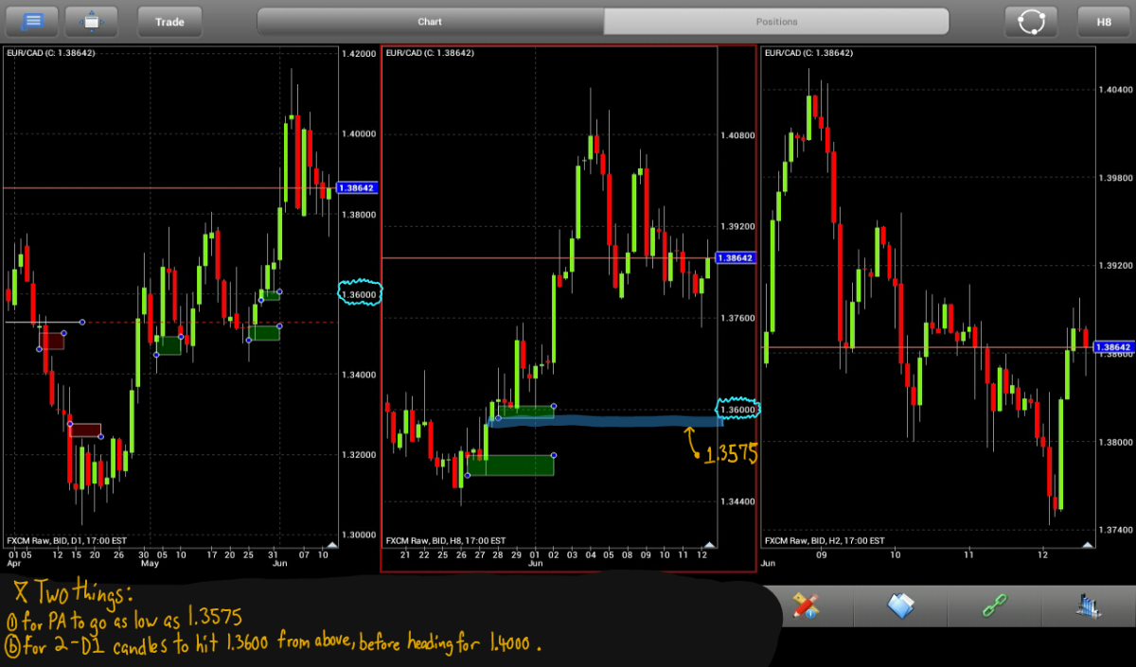Tap the H8 chart scroll-to-latest triangle
Screen dimensions: 1136x667
(710, 543)
